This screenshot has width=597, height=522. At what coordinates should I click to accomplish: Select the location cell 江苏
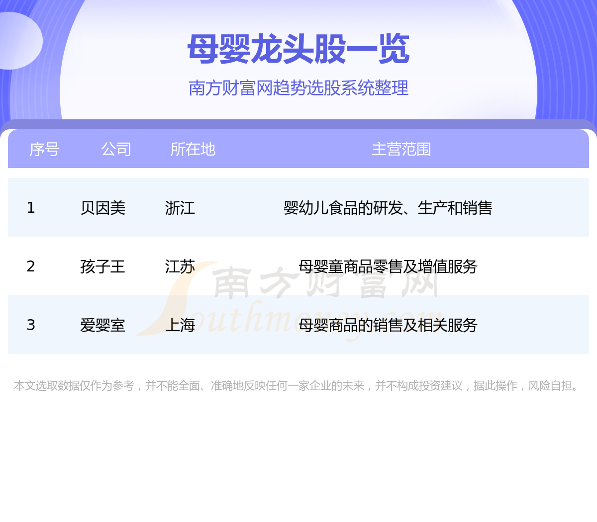[x=180, y=266]
